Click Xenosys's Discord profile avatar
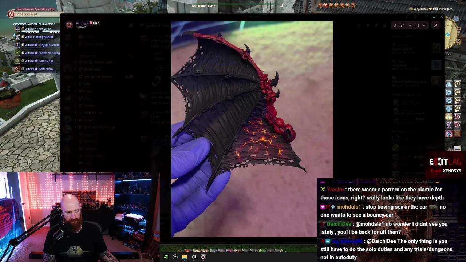 point(69,25)
